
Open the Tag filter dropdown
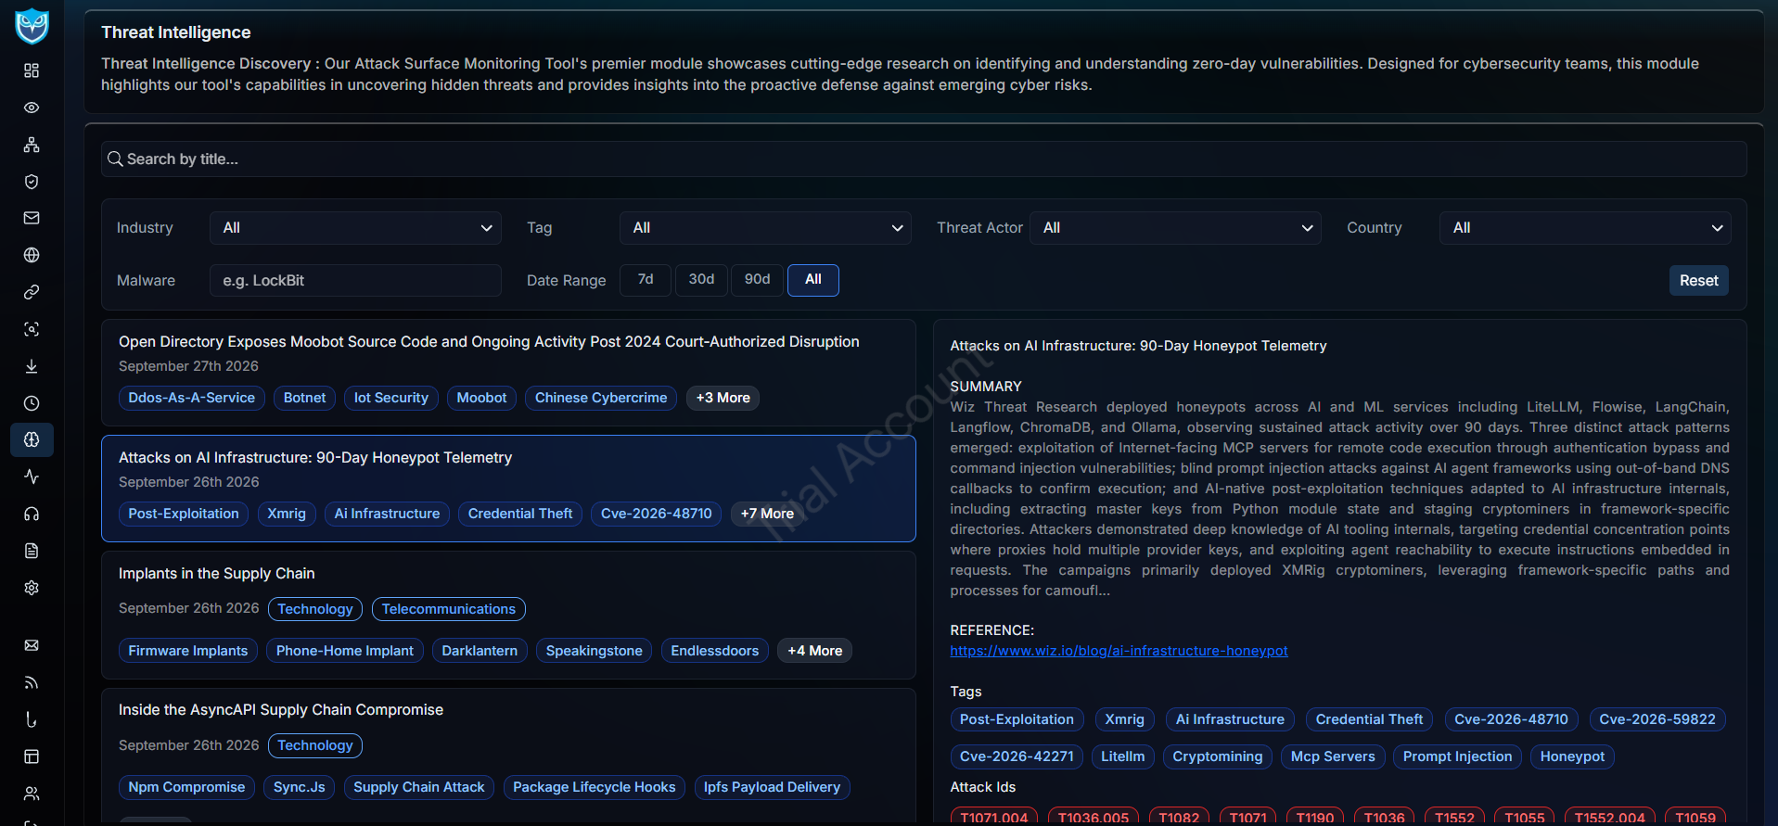(765, 228)
